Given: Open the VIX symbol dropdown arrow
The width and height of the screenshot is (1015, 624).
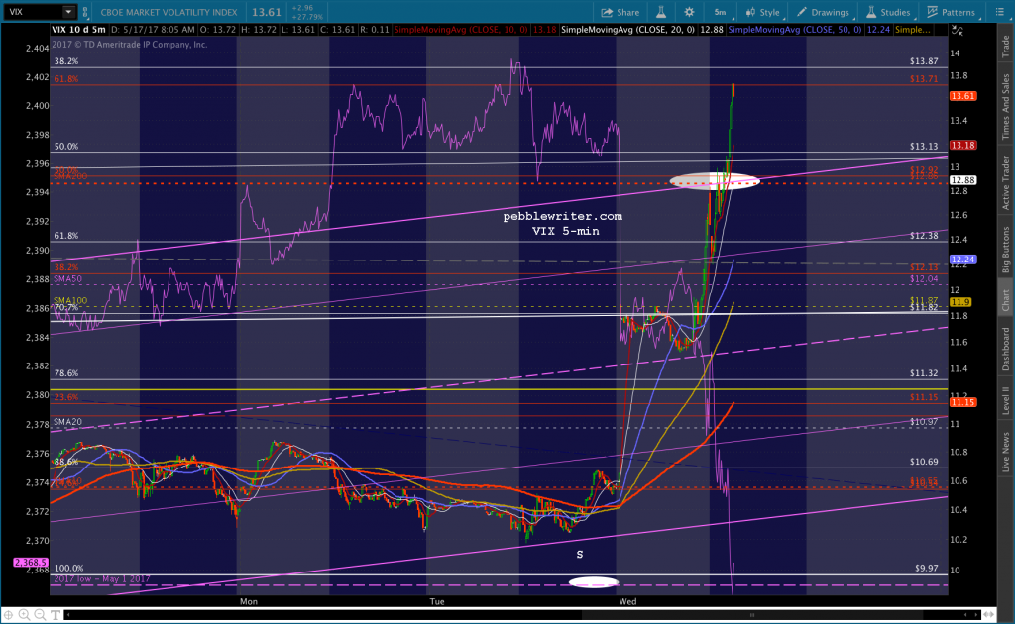Looking at the screenshot, I should 68,12.
